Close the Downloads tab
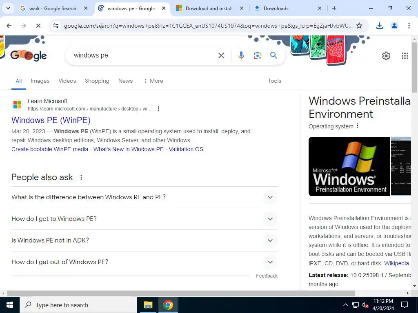 tap(320, 8)
